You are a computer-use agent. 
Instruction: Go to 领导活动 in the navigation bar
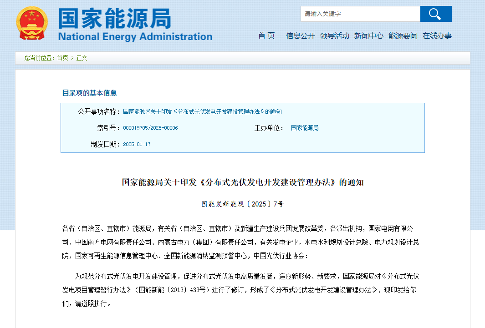(334, 36)
